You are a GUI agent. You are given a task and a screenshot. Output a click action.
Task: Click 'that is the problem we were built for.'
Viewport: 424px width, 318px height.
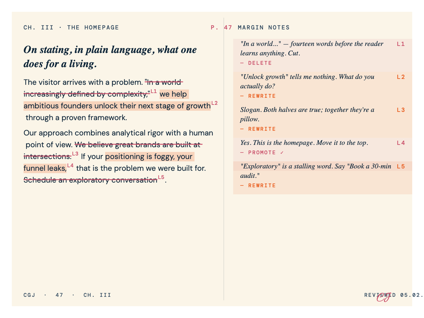[141, 168]
